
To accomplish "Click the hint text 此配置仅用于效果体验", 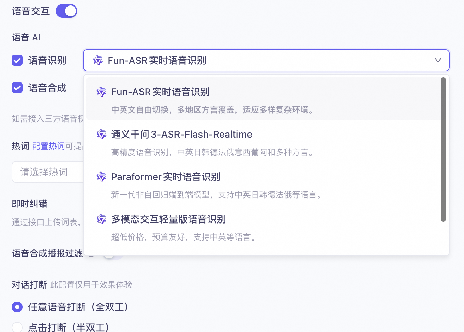I will (x=91, y=285).
